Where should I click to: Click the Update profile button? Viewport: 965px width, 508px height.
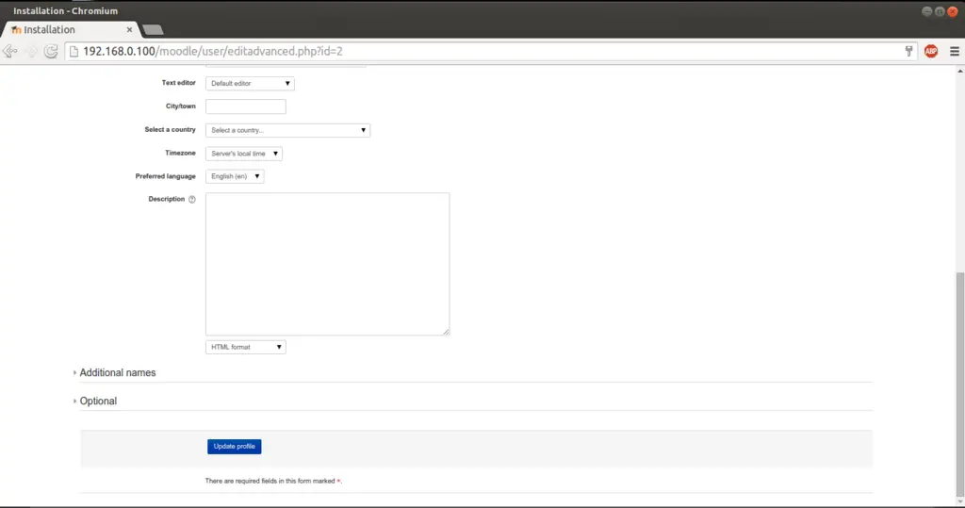pyautogui.click(x=234, y=447)
